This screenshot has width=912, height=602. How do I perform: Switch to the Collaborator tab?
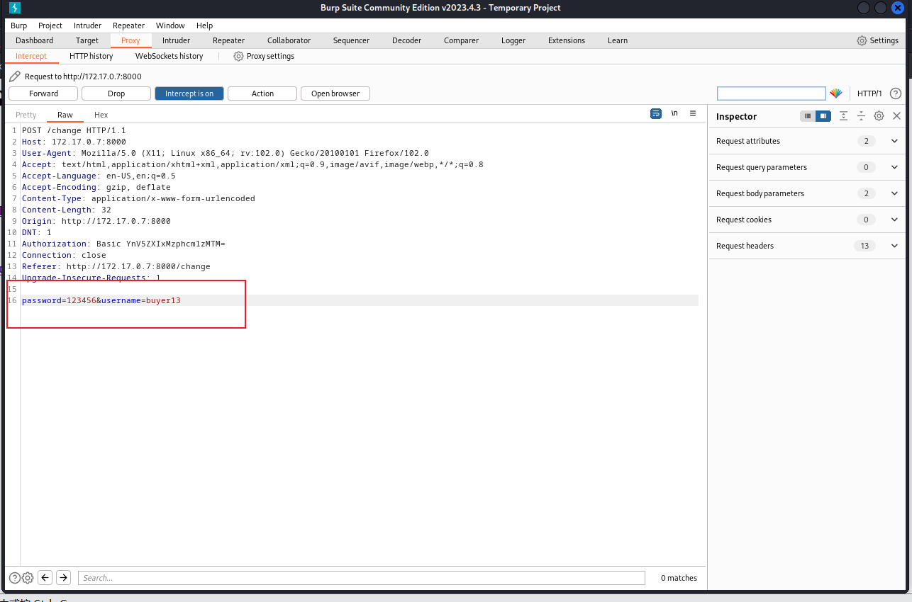[x=289, y=40]
